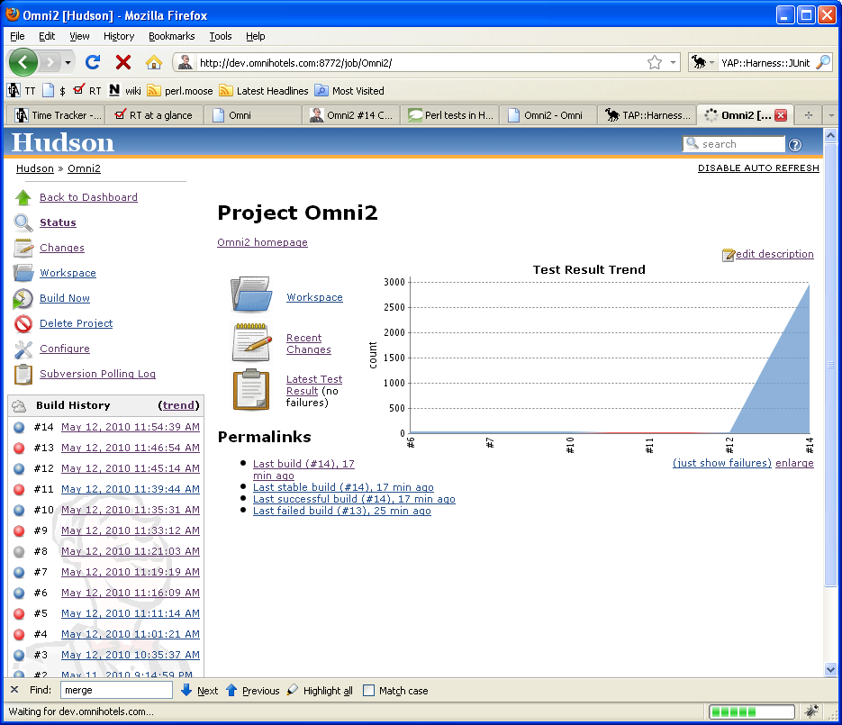Open the Build History trend link
Image resolution: width=842 pixels, height=725 pixels.
pyautogui.click(x=181, y=405)
